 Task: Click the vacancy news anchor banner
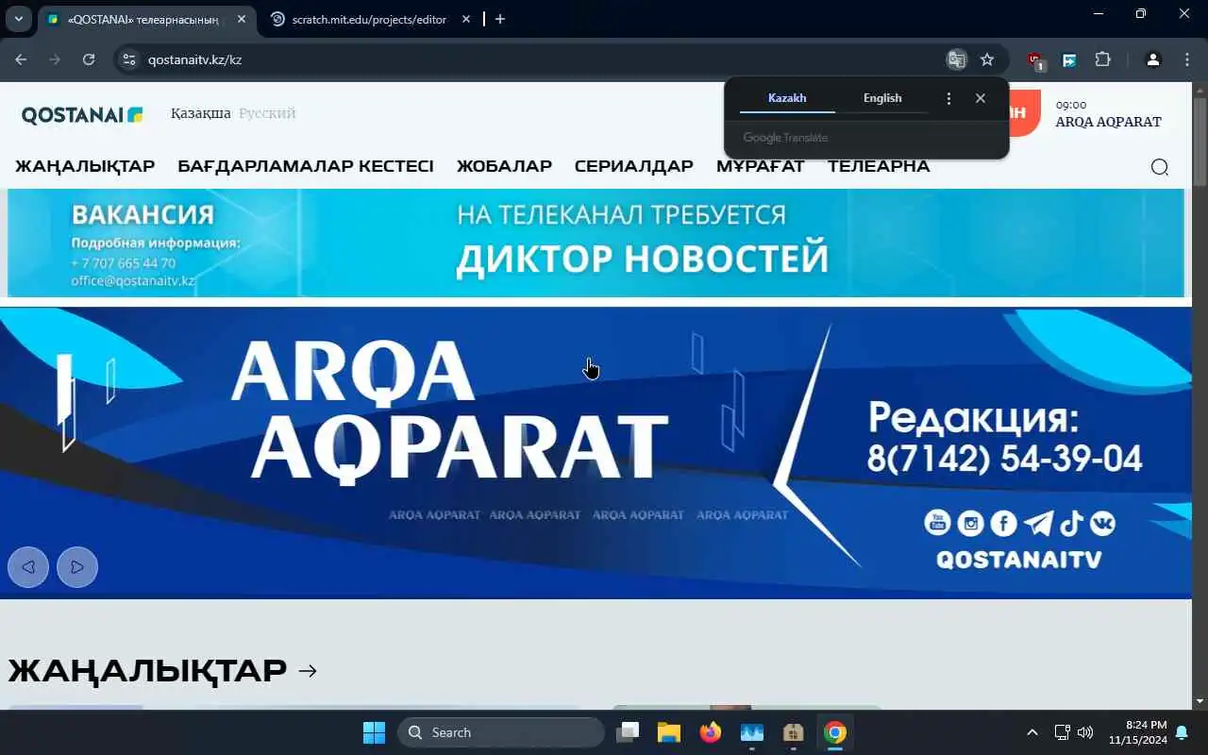596,243
